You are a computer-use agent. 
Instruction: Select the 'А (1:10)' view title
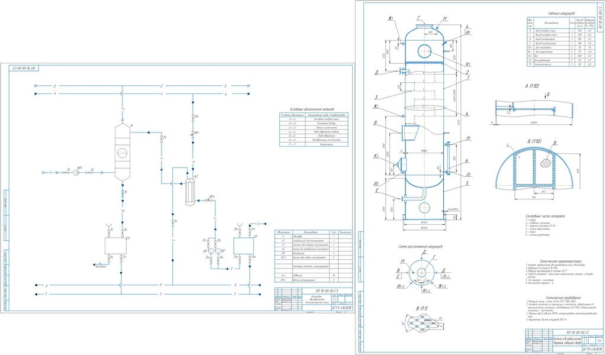tap(532, 85)
